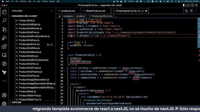This screenshot has height=112, width=200.
Task: Click the 'wrappers' breadcrumb segment
Action: 68,16
